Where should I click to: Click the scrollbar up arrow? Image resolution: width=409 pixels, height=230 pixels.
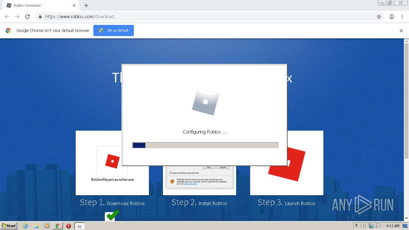point(406,41)
